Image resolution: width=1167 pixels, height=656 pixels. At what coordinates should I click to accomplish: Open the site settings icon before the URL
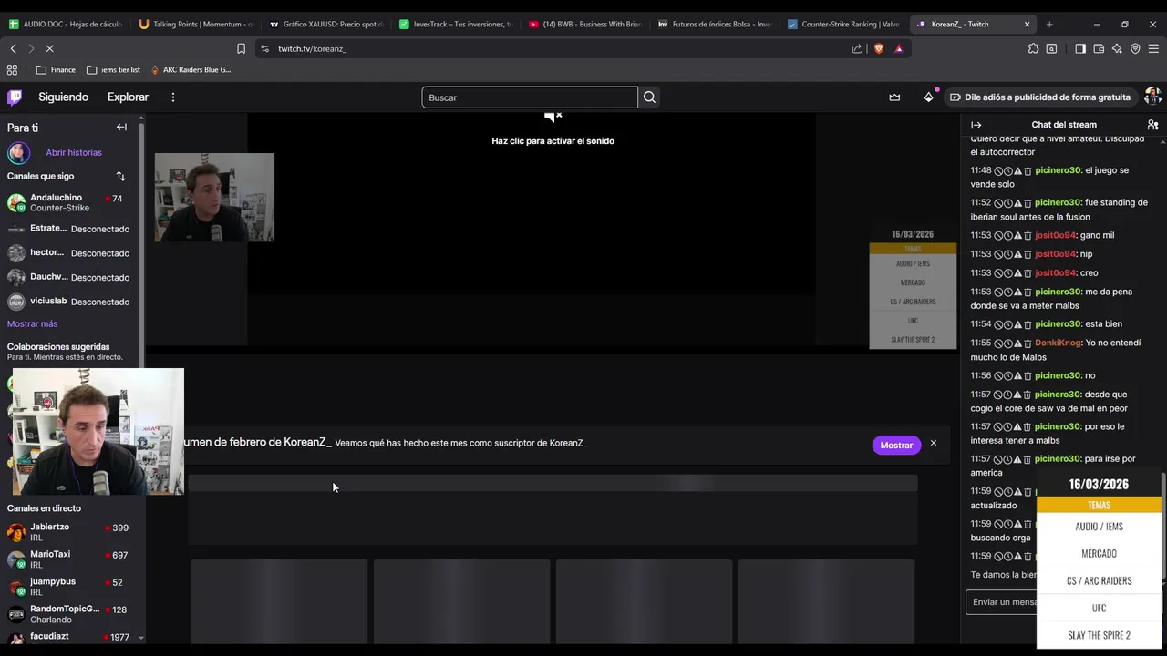coord(264,48)
